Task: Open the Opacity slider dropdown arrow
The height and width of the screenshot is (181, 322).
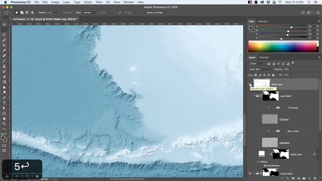Action: click(292, 69)
